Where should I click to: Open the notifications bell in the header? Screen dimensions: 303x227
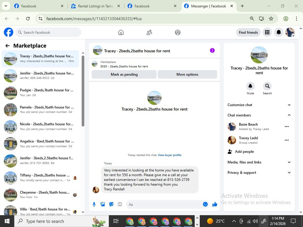tap(278, 32)
